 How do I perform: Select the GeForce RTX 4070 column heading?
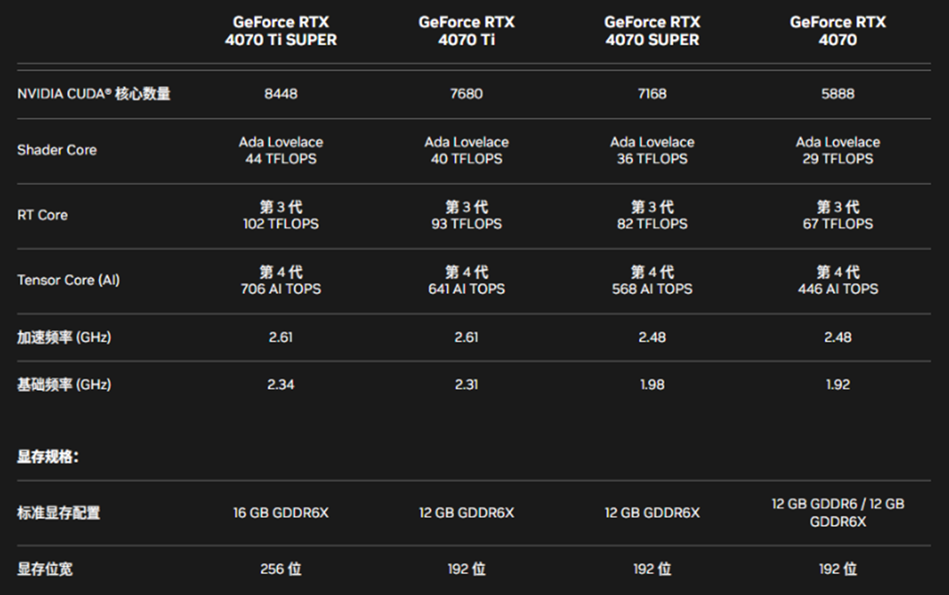coord(838,31)
